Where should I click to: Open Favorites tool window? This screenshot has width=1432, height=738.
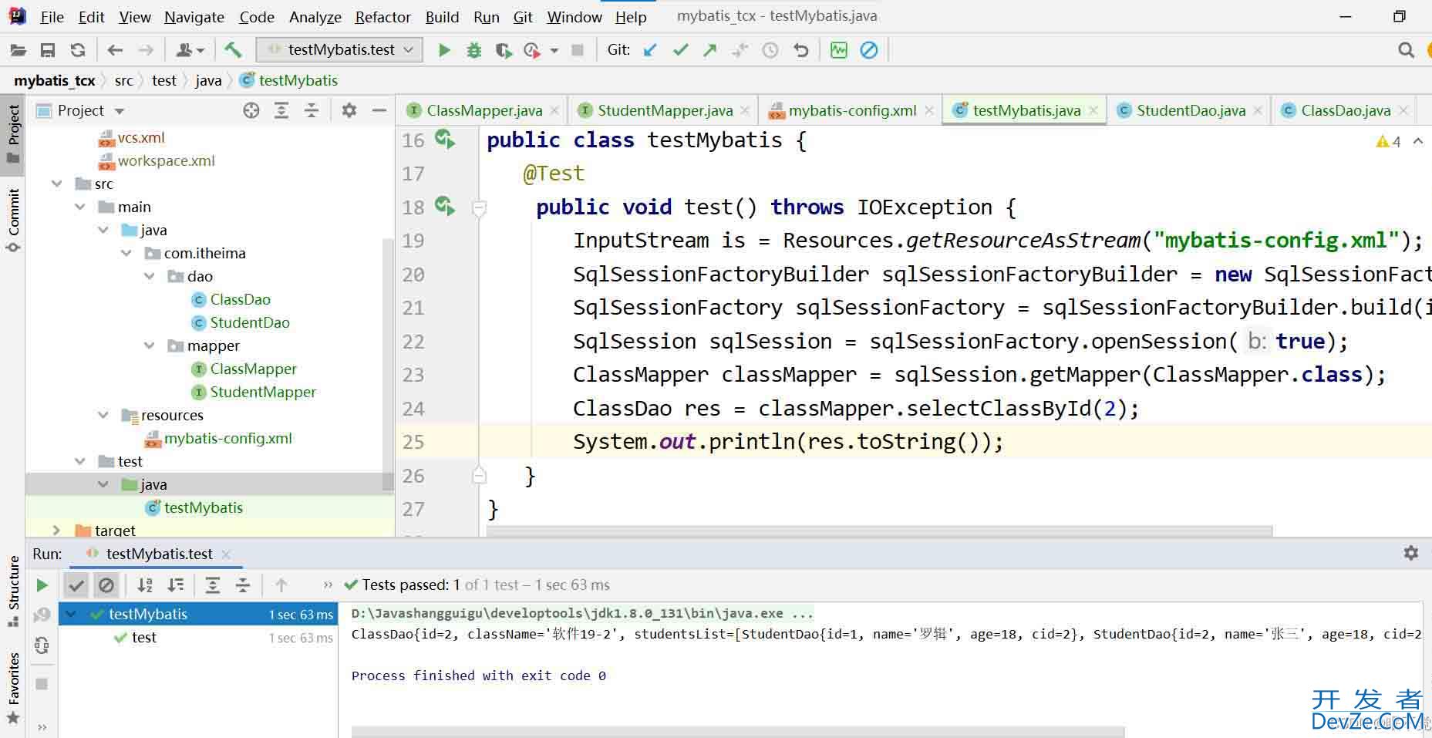[13, 689]
